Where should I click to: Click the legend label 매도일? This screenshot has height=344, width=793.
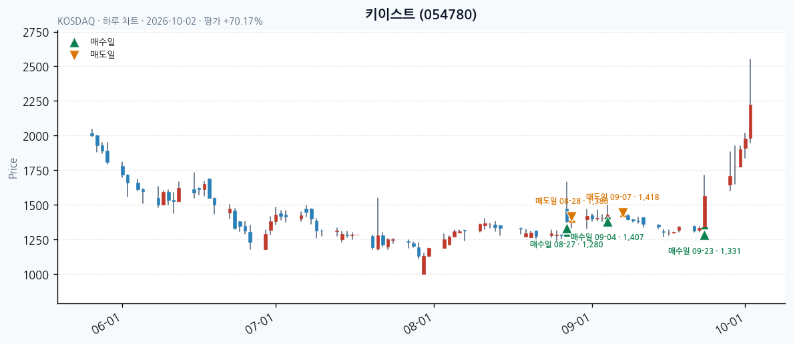[103, 54]
